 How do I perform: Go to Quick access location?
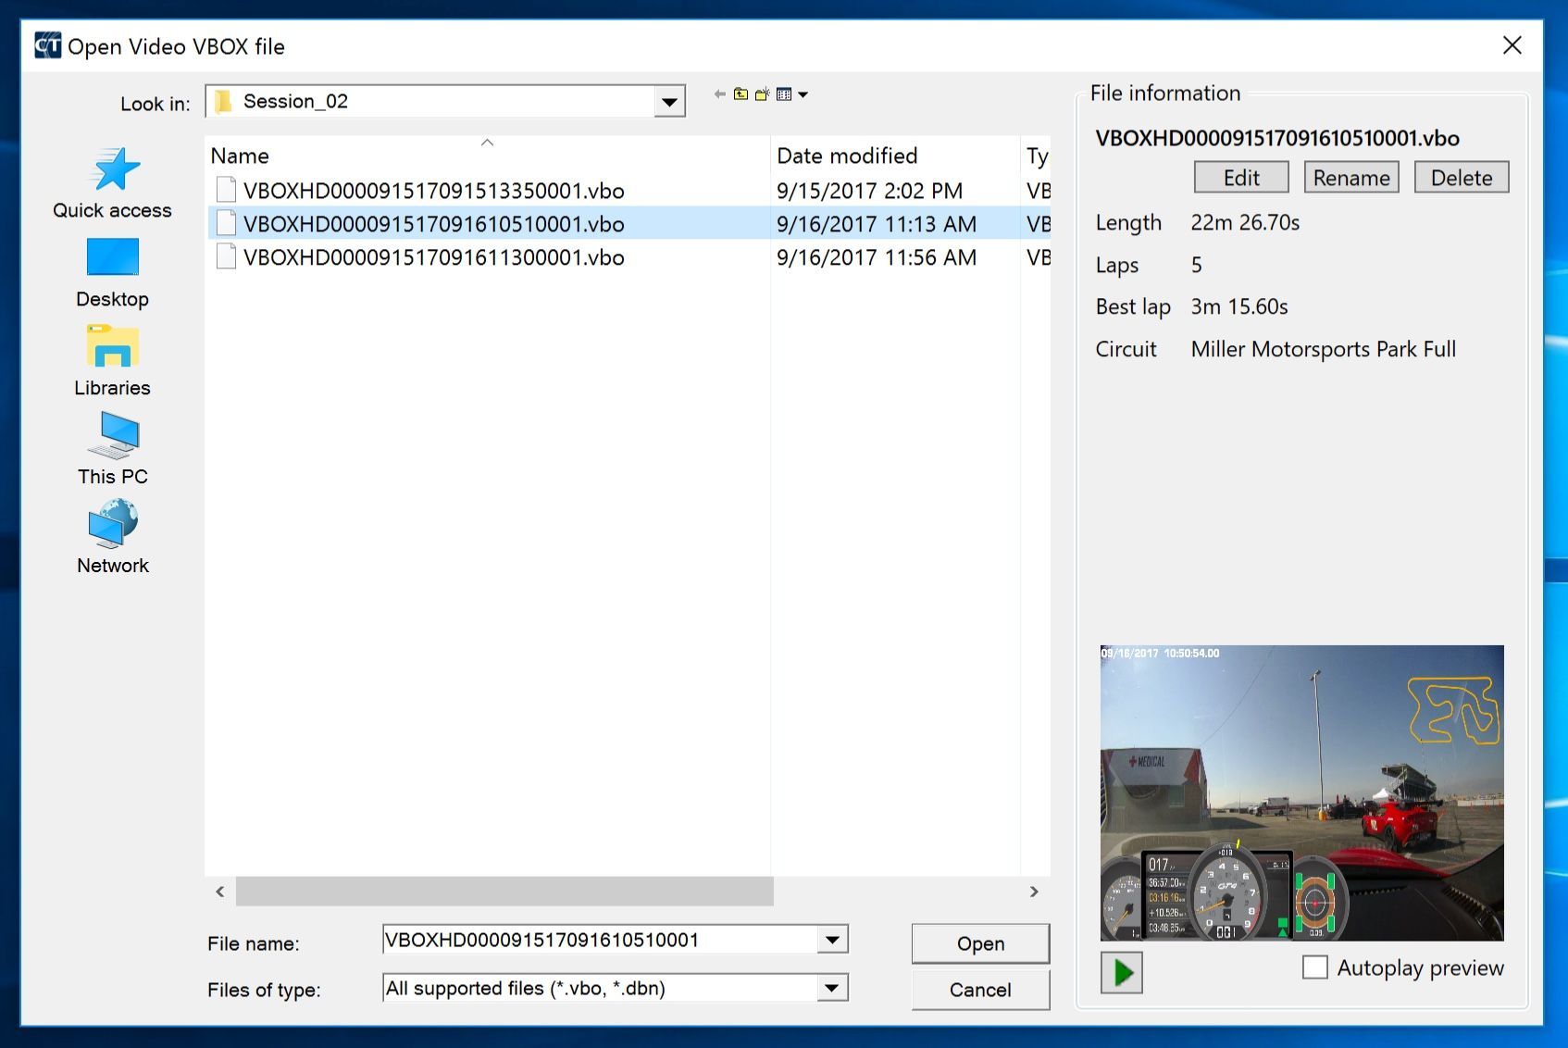[112, 183]
